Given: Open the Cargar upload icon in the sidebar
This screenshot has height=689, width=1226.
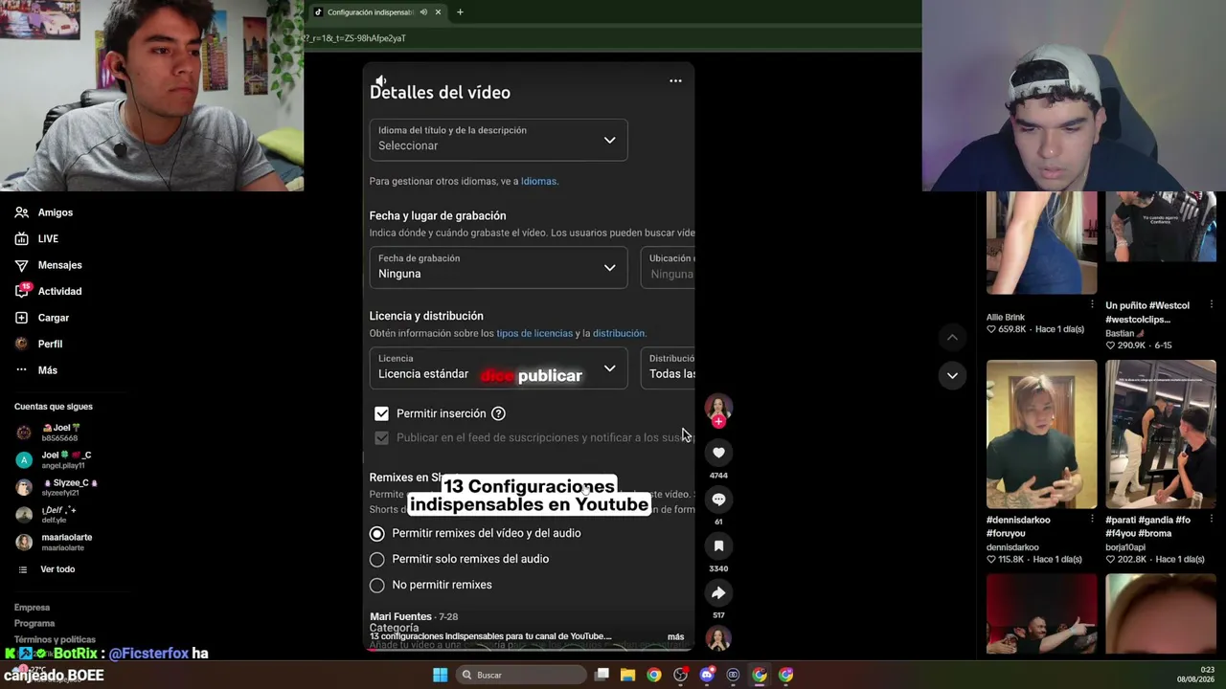Looking at the screenshot, I should 21,318.
